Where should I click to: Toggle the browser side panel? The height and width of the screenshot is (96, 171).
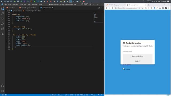point(163,8)
